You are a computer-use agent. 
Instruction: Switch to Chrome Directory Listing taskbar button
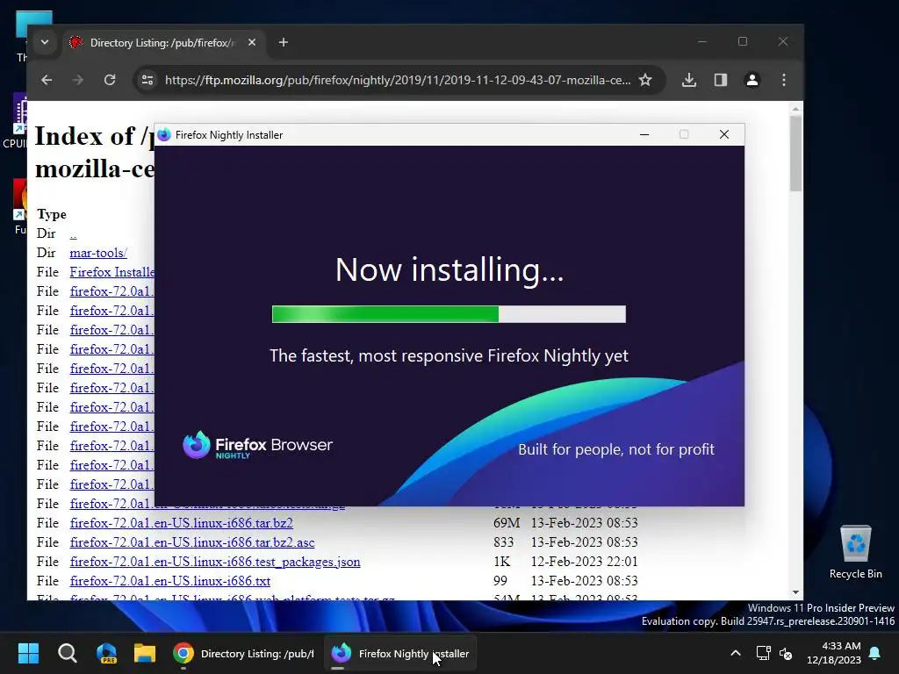coord(244,653)
